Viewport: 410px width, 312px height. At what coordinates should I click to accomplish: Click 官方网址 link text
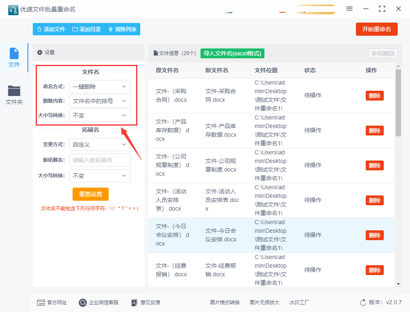[x=57, y=303]
